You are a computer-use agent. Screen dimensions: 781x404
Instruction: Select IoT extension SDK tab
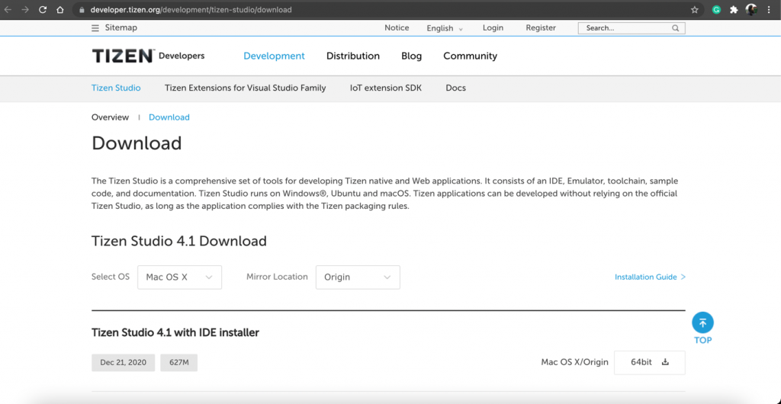(x=385, y=88)
